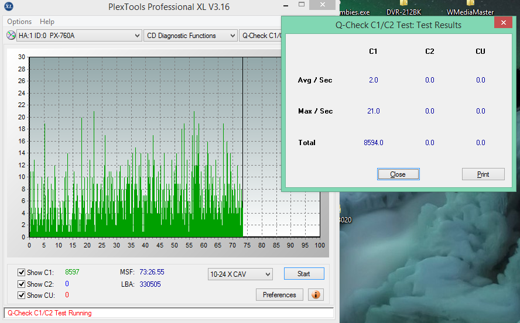
Task: Open the Help menu
Action: coord(47,22)
